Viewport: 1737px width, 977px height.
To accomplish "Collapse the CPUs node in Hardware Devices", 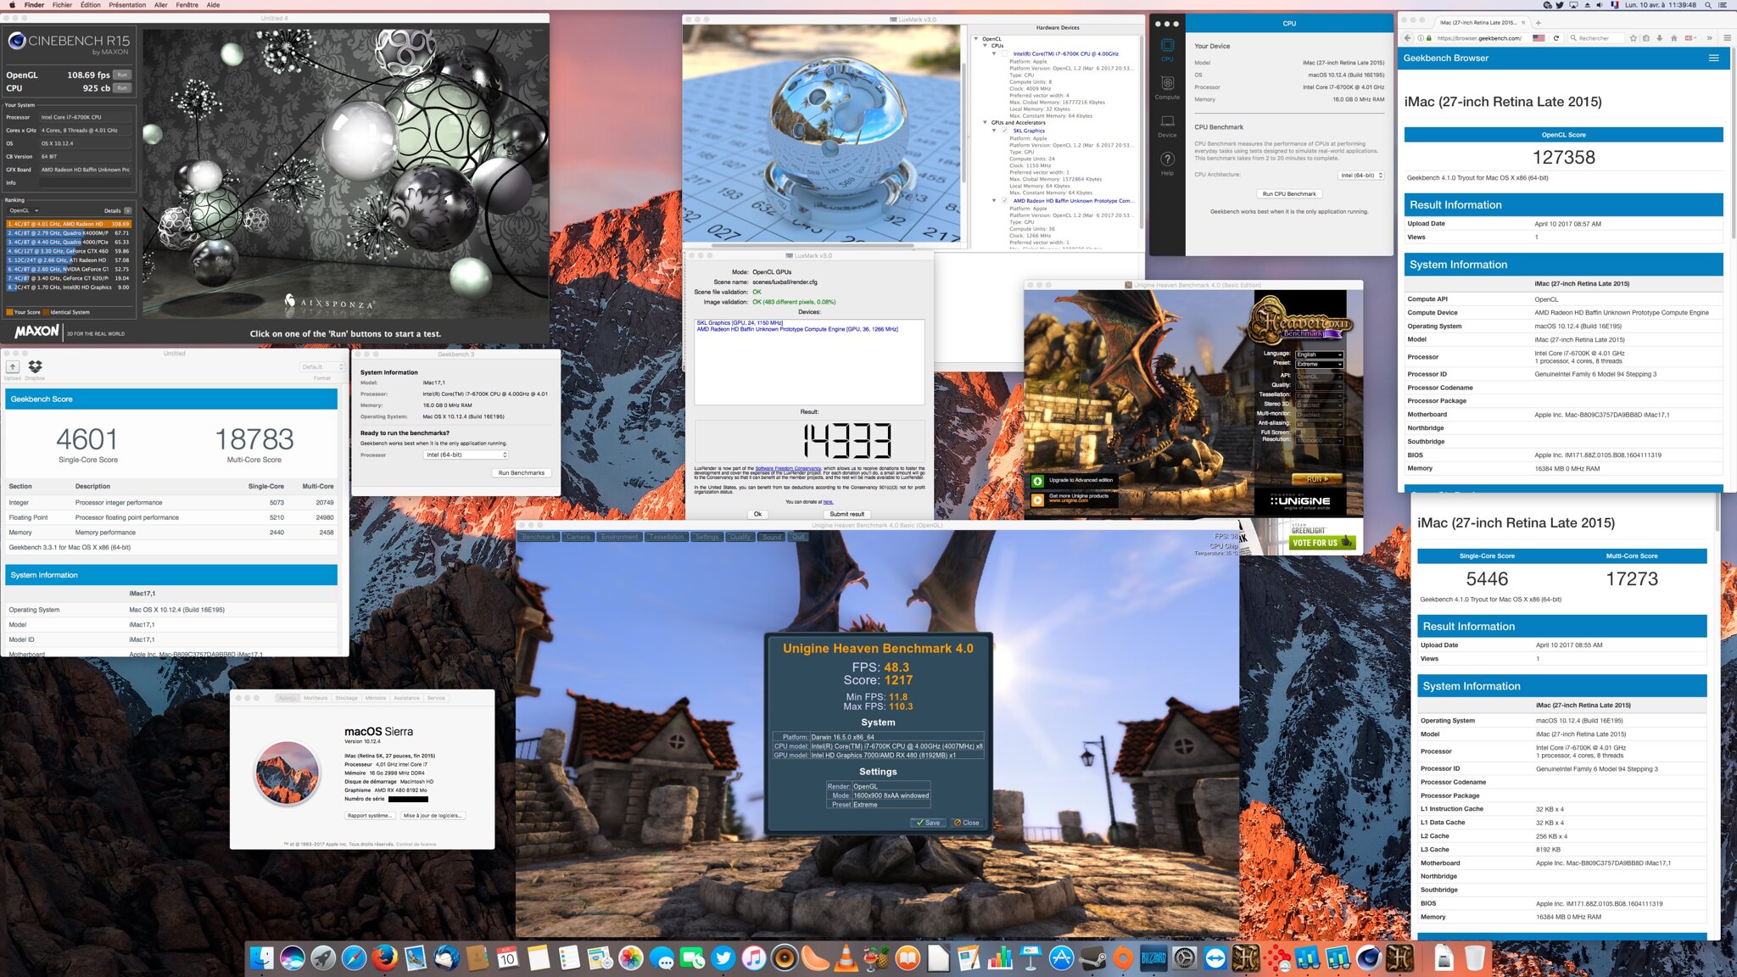I will 986,46.
